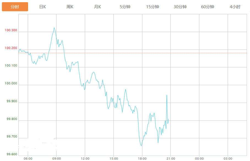Click the 09:00 time axis label

pyautogui.click(x=56, y=159)
